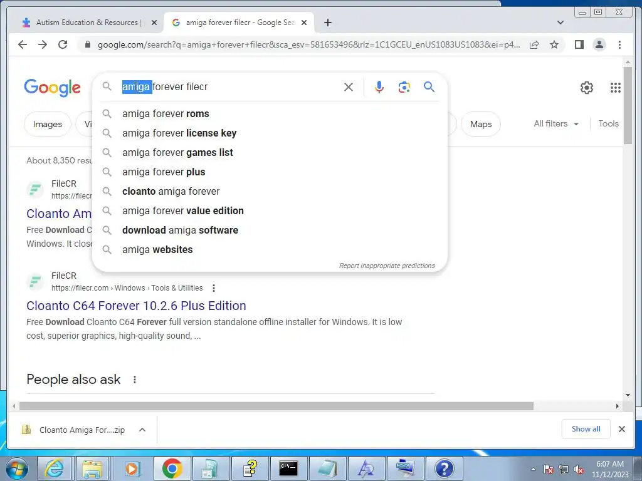Submit search with blue magnifier

coord(429,86)
